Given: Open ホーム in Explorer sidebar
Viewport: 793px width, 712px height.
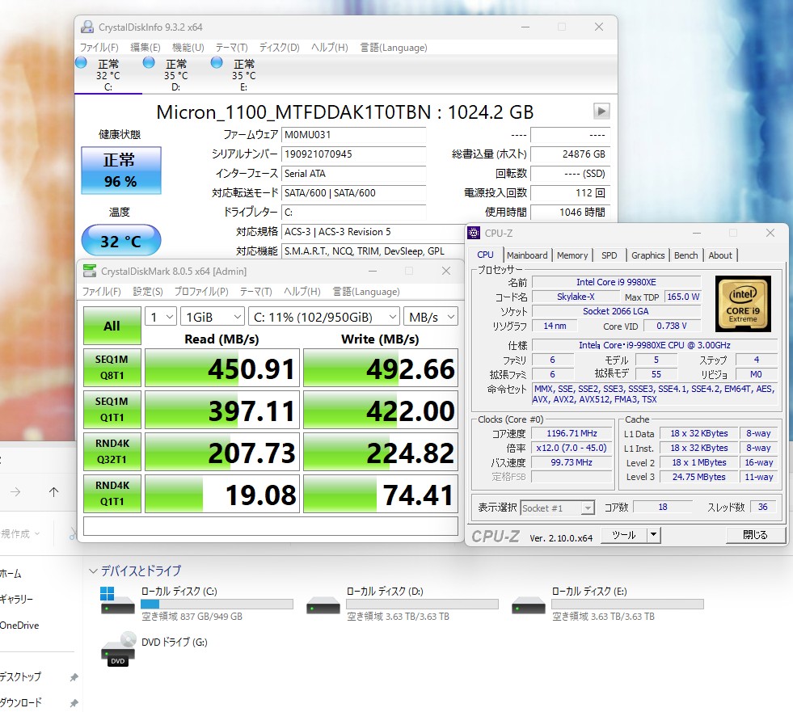Looking at the screenshot, I should pyautogui.click(x=11, y=574).
